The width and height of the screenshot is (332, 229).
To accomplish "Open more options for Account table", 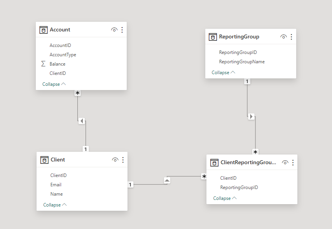I will pyautogui.click(x=122, y=30).
